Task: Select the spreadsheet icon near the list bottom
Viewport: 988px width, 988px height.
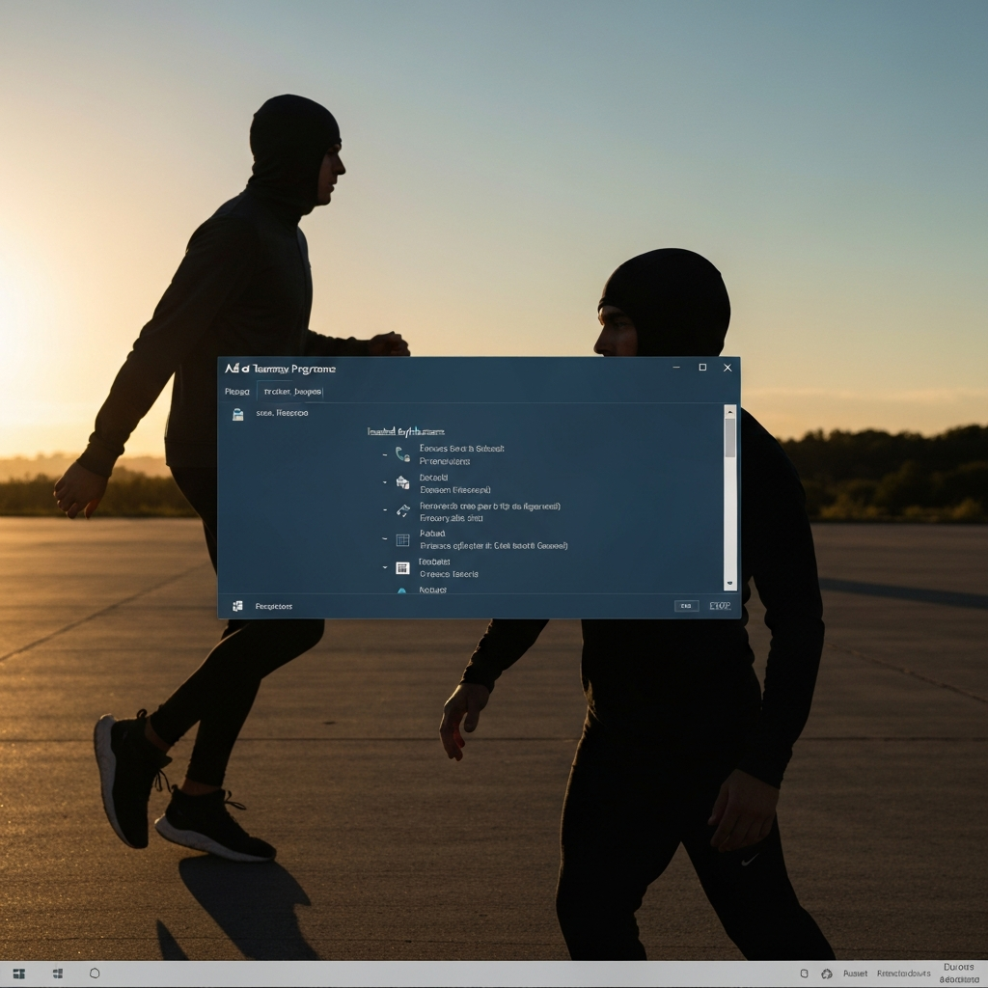Action: [402, 566]
